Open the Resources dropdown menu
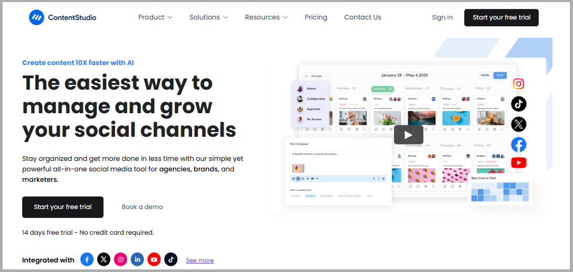This screenshot has height=272, width=573. (267, 17)
